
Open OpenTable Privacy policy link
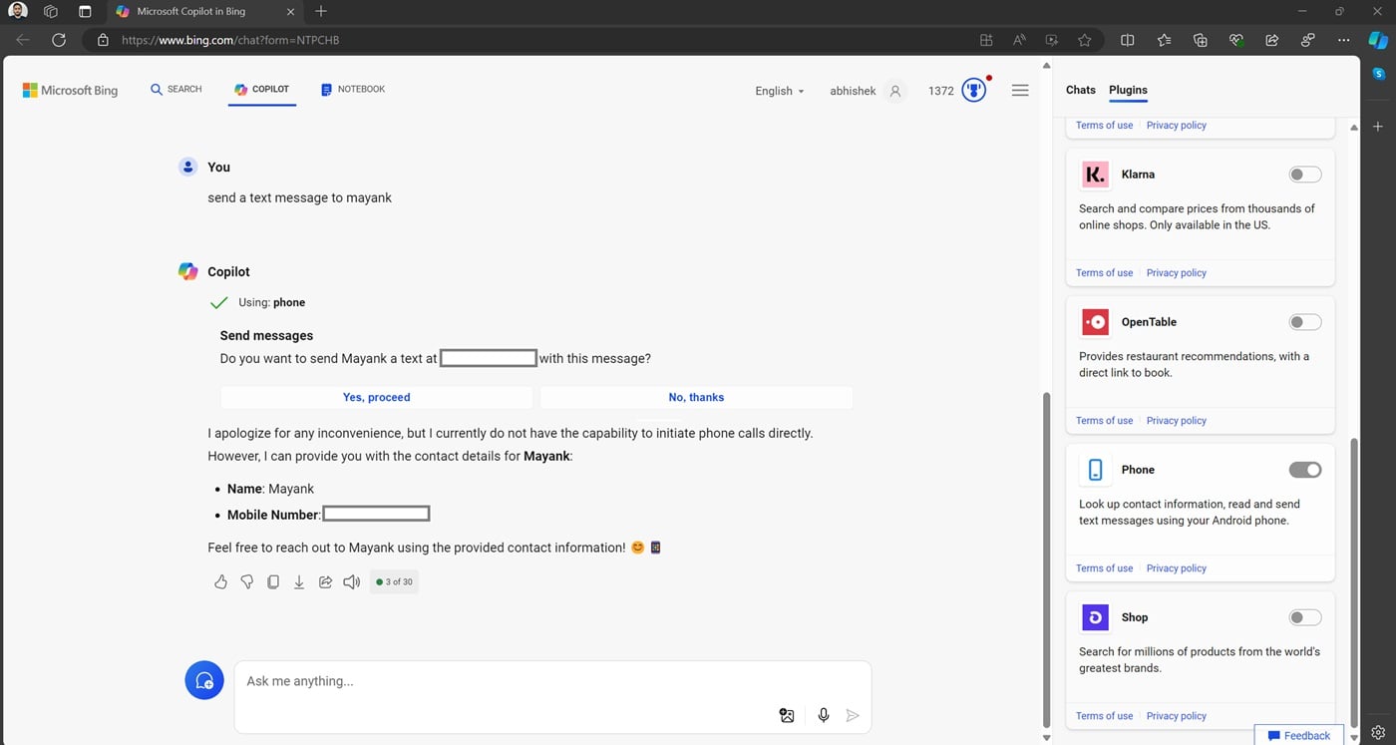(1177, 420)
